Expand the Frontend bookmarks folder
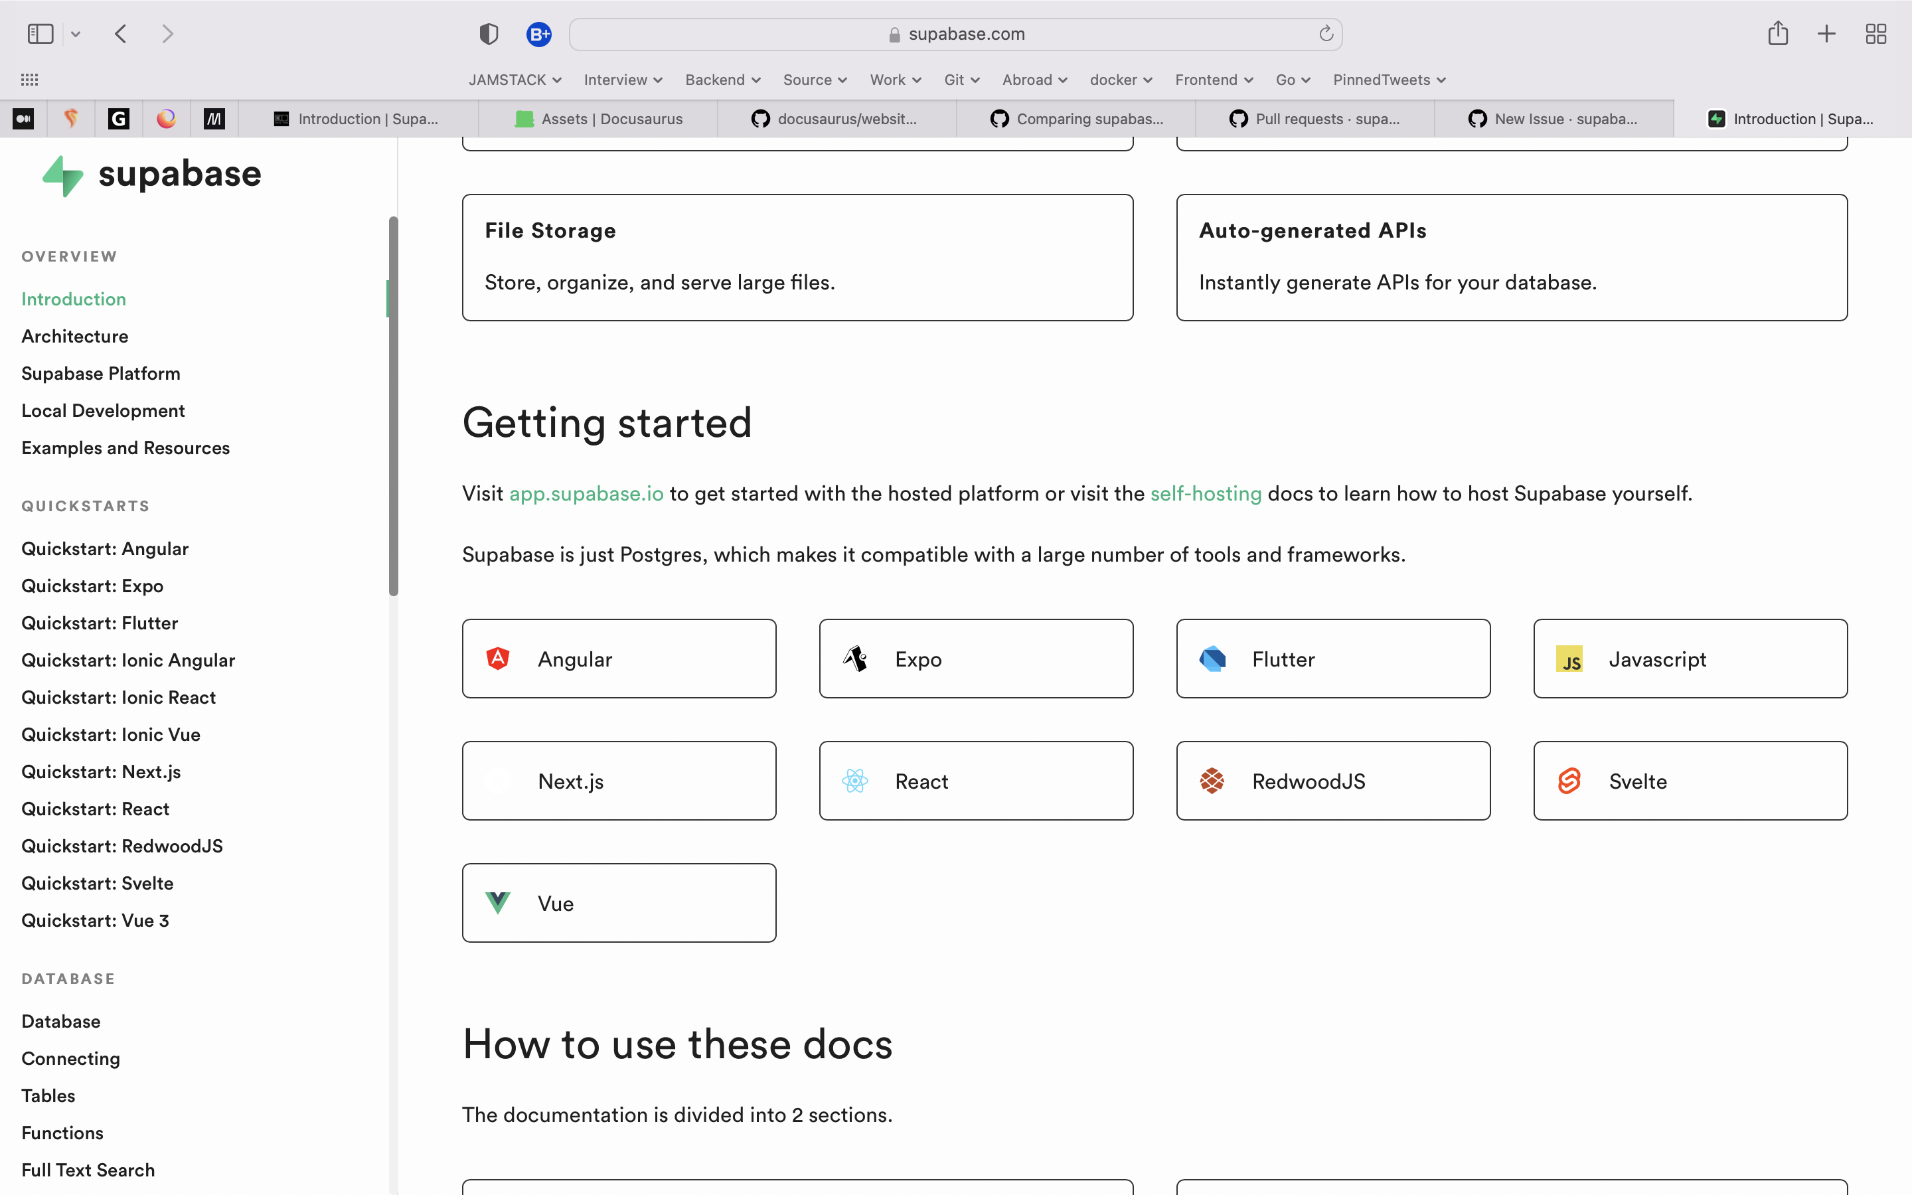Screen dimensions: 1912x1195 point(1214,80)
